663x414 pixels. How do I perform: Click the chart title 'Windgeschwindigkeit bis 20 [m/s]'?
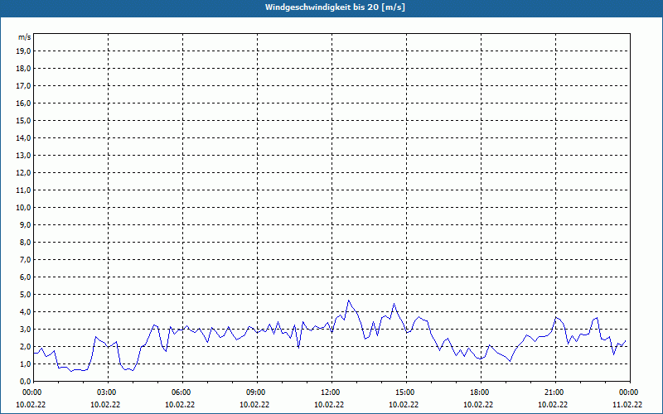pos(335,7)
